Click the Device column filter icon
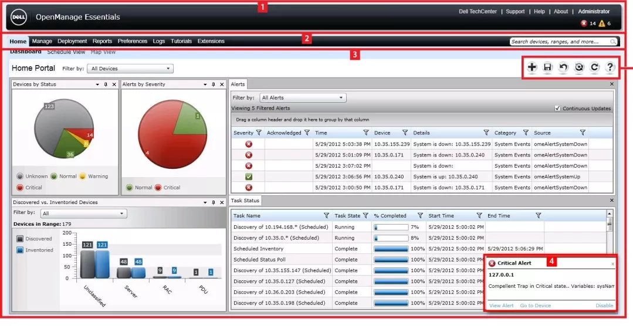Screen dimensions: 633x326 tap(405, 133)
